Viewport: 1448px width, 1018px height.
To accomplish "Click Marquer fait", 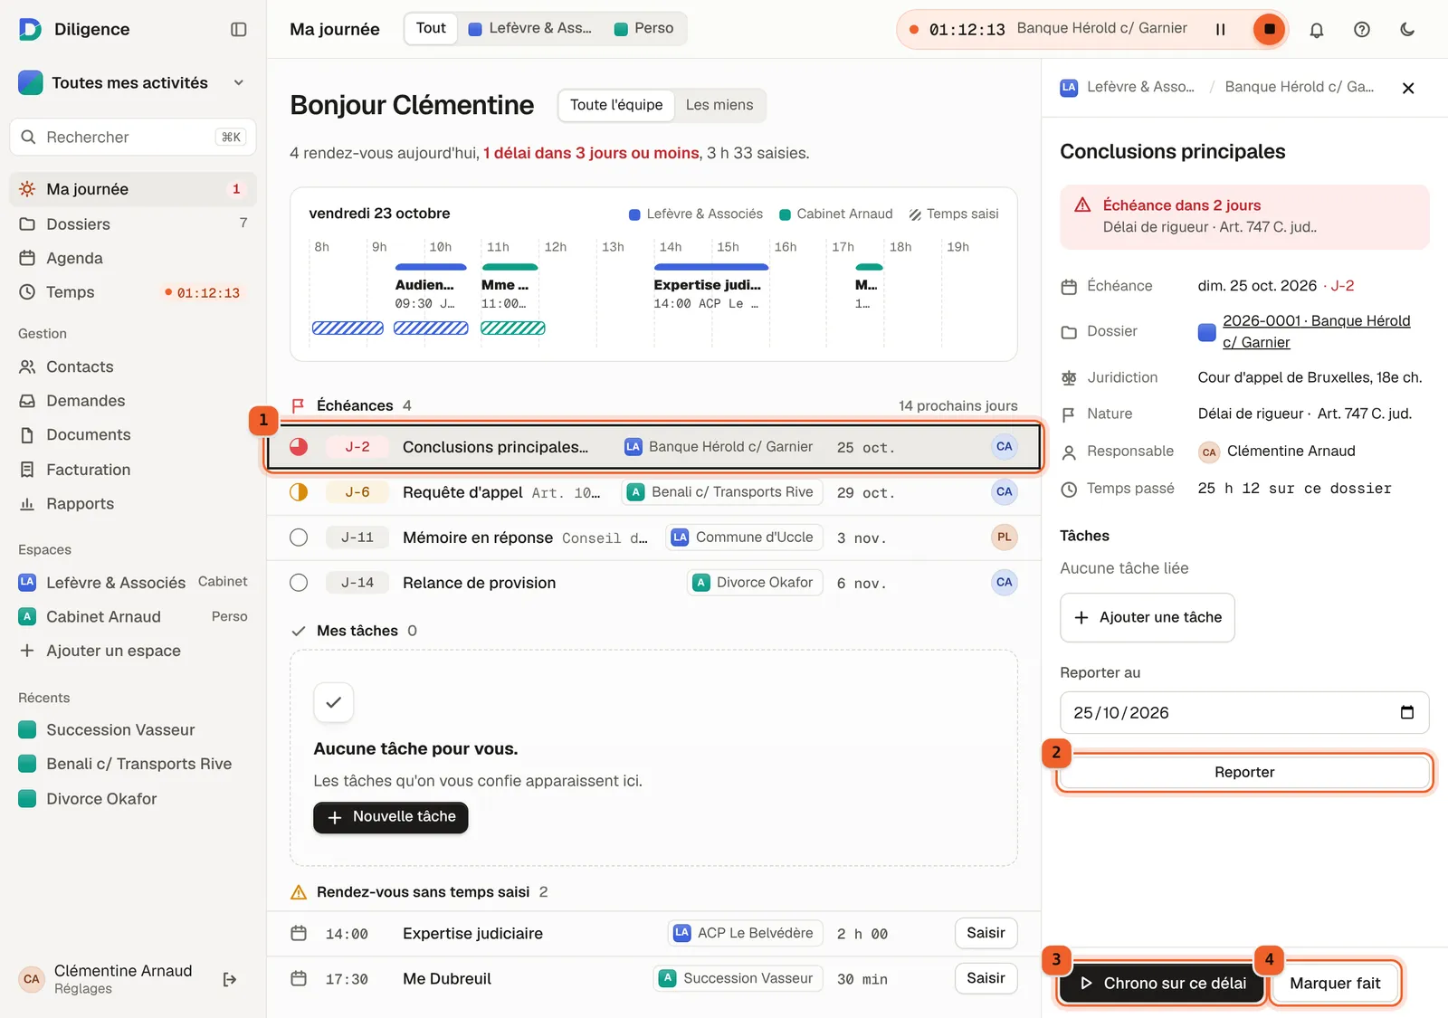I will point(1335,984).
